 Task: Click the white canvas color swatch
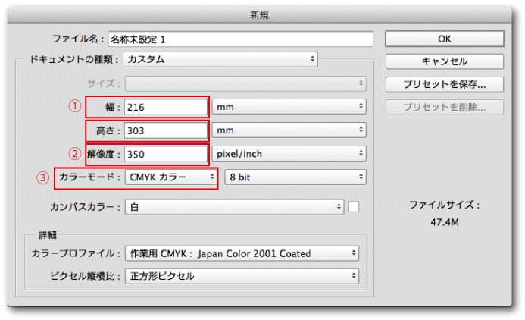(x=354, y=206)
